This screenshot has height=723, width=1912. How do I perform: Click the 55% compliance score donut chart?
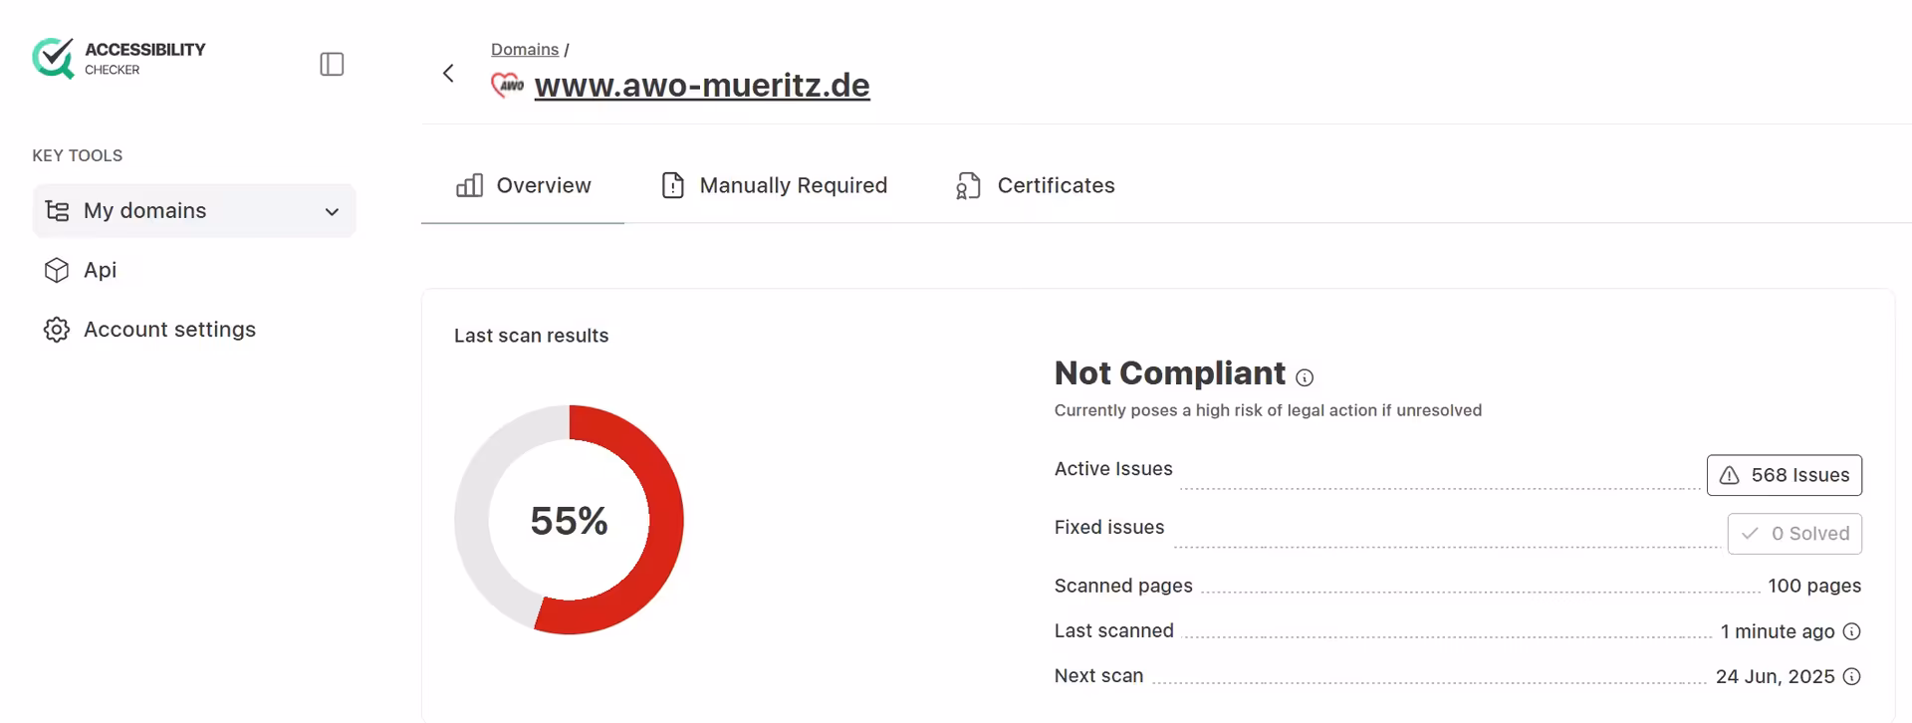click(x=569, y=520)
